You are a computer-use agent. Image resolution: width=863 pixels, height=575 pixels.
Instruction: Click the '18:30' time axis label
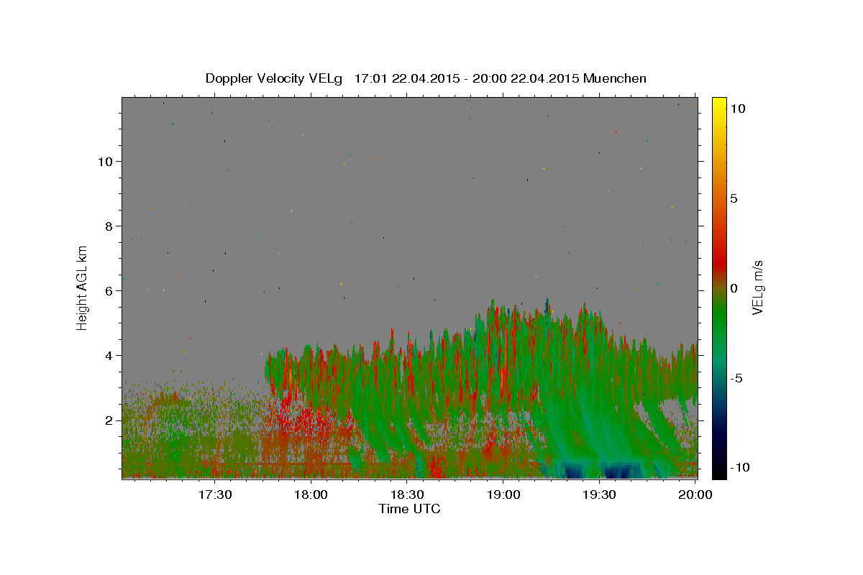(408, 494)
